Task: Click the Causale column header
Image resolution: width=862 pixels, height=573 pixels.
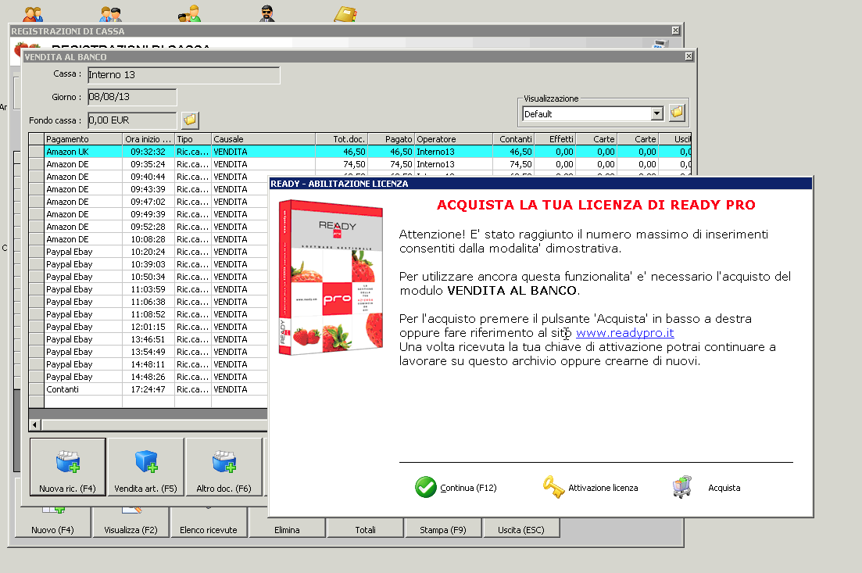Action: click(263, 139)
